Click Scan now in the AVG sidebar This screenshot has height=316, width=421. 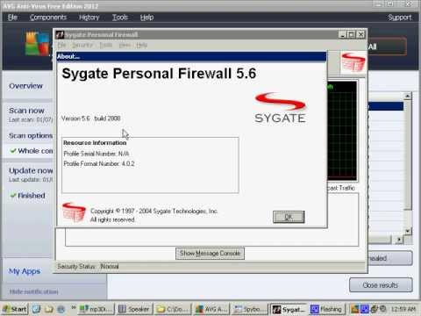(26, 111)
